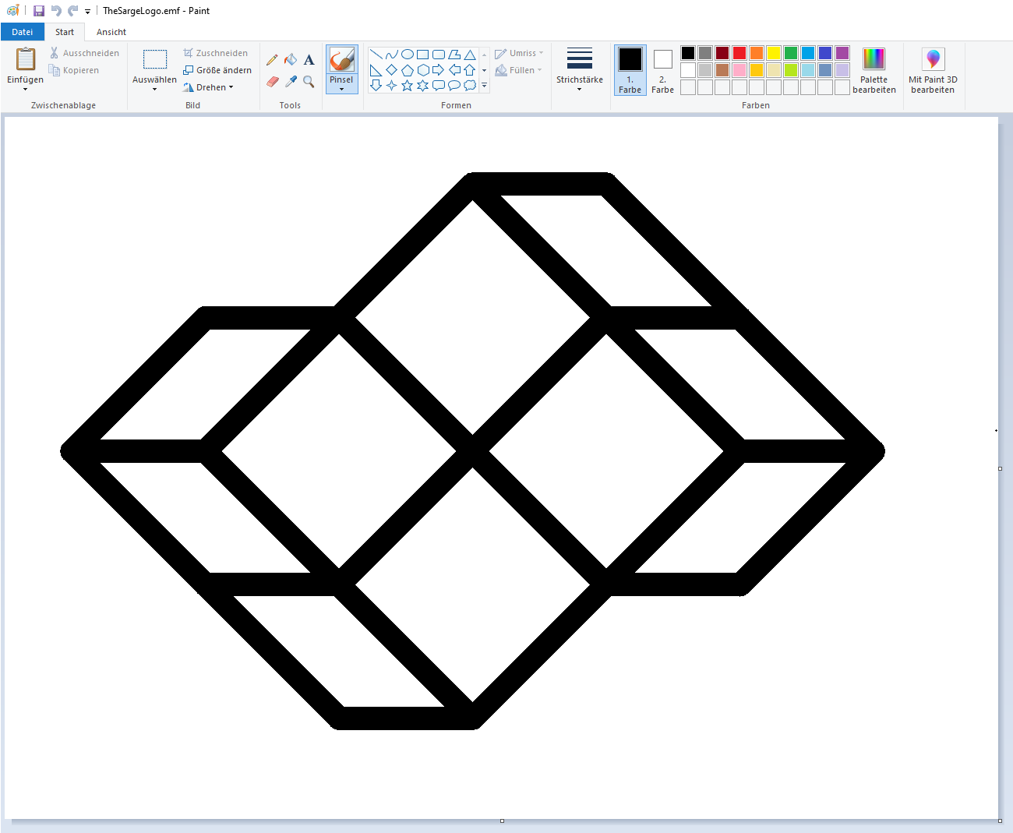Viewport: 1013px width, 833px height.
Task: Choose the Fill with color bucket tool
Action: [x=291, y=60]
